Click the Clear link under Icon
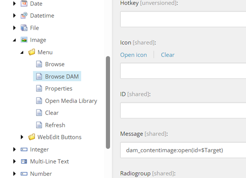This screenshot has height=178, width=246. 167,55
